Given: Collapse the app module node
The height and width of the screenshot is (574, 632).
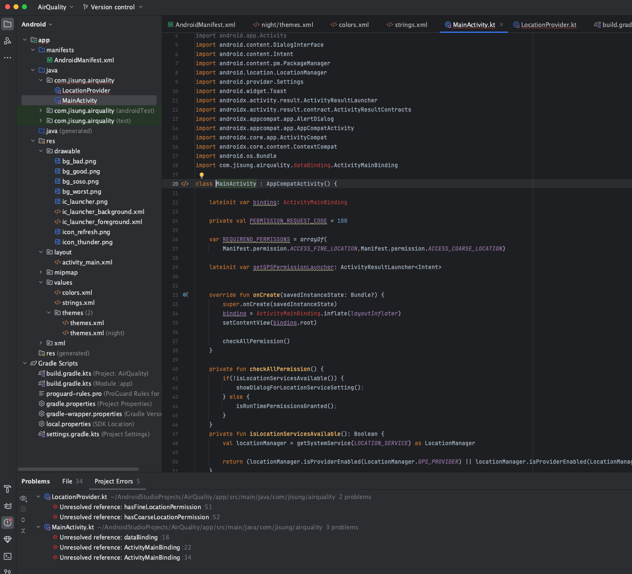Looking at the screenshot, I should 25,40.
